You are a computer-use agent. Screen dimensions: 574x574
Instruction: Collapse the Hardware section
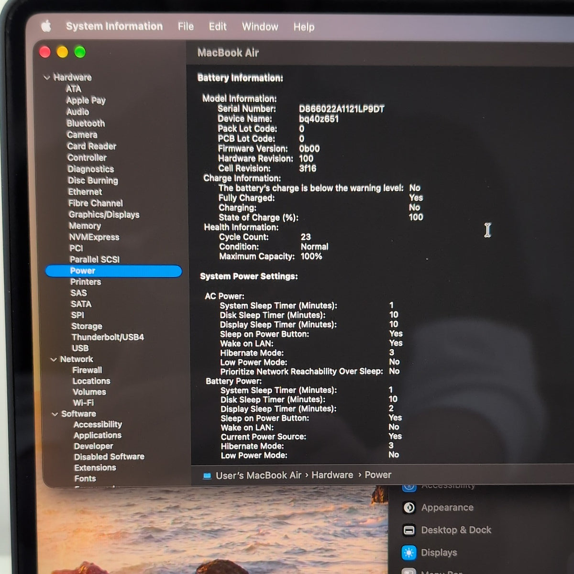coord(47,77)
